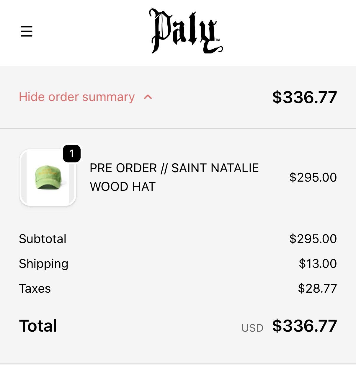The width and height of the screenshot is (356, 365).
Task: Tap the green hat product thumbnail
Action: [48, 177]
